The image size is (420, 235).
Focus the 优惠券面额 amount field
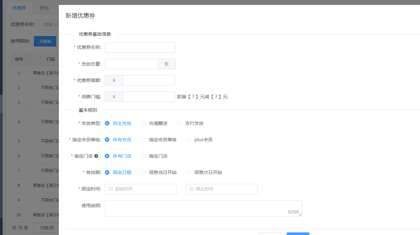tap(149, 80)
